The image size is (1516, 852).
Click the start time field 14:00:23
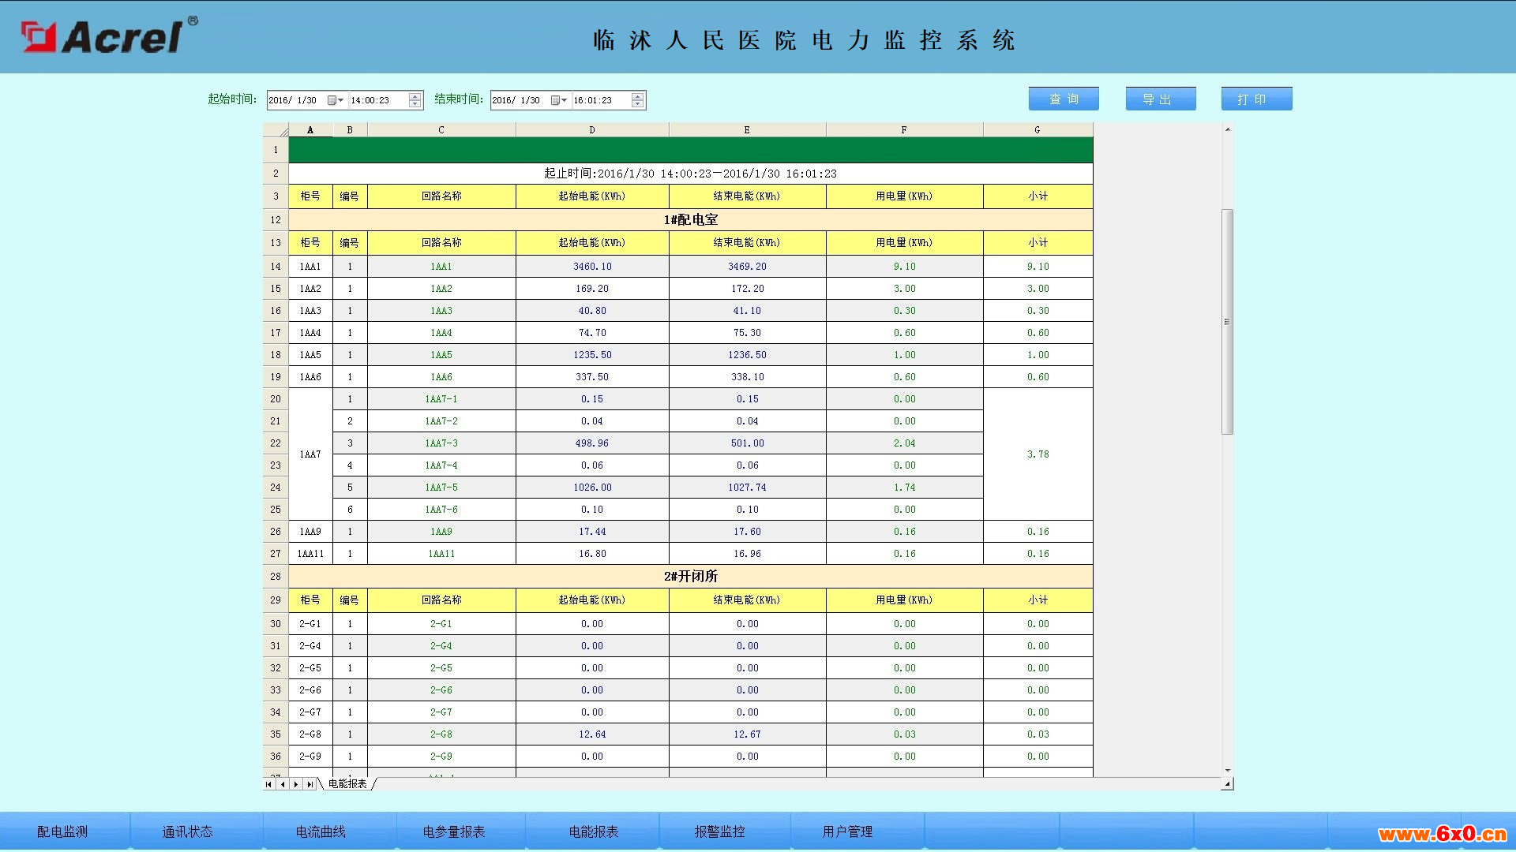click(x=378, y=100)
